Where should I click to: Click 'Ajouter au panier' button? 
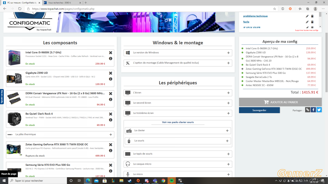[280, 102]
